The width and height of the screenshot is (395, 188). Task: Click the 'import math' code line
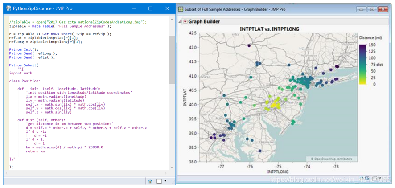tap(21, 73)
